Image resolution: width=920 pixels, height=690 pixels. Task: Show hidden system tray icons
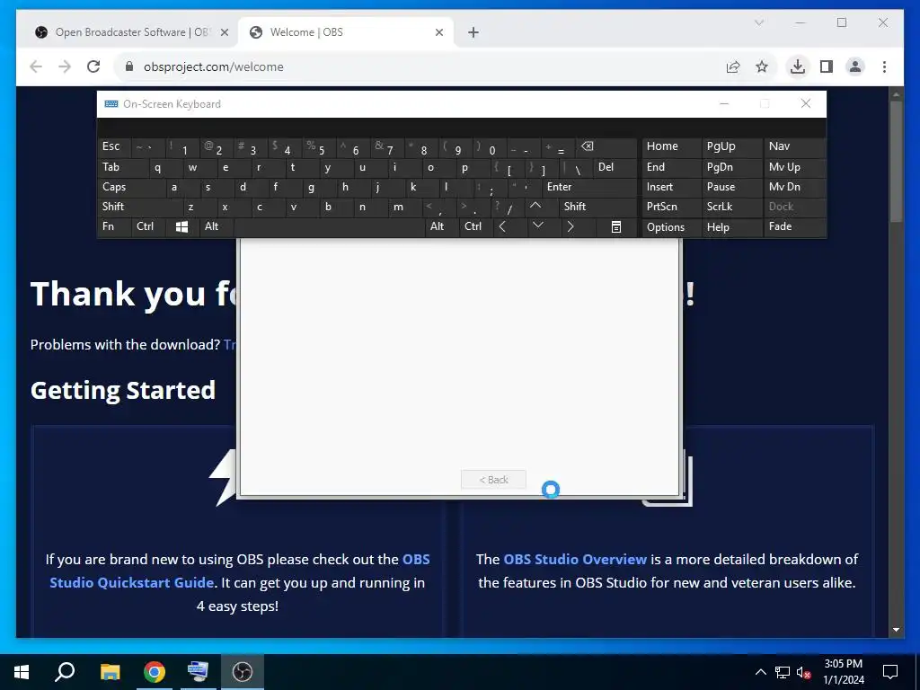760,672
